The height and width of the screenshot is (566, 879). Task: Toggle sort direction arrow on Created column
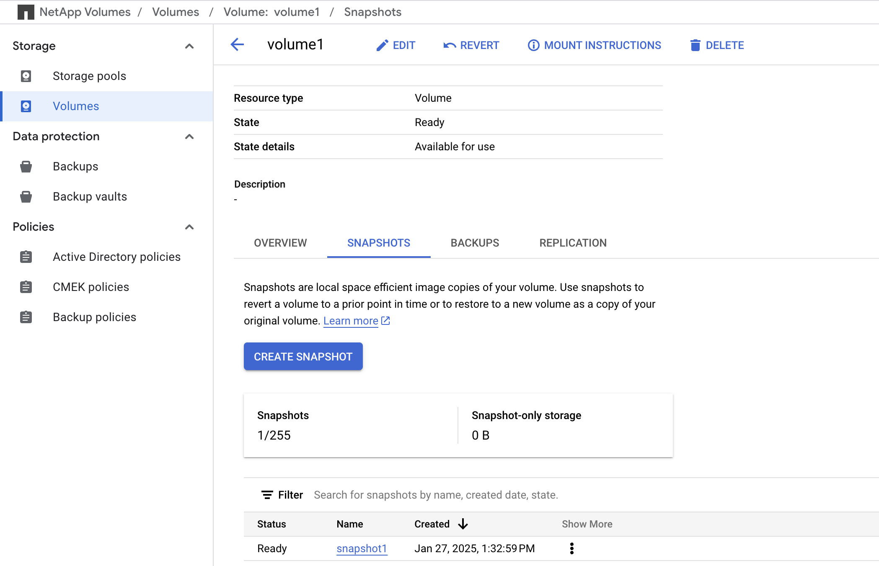tap(463, 524)
